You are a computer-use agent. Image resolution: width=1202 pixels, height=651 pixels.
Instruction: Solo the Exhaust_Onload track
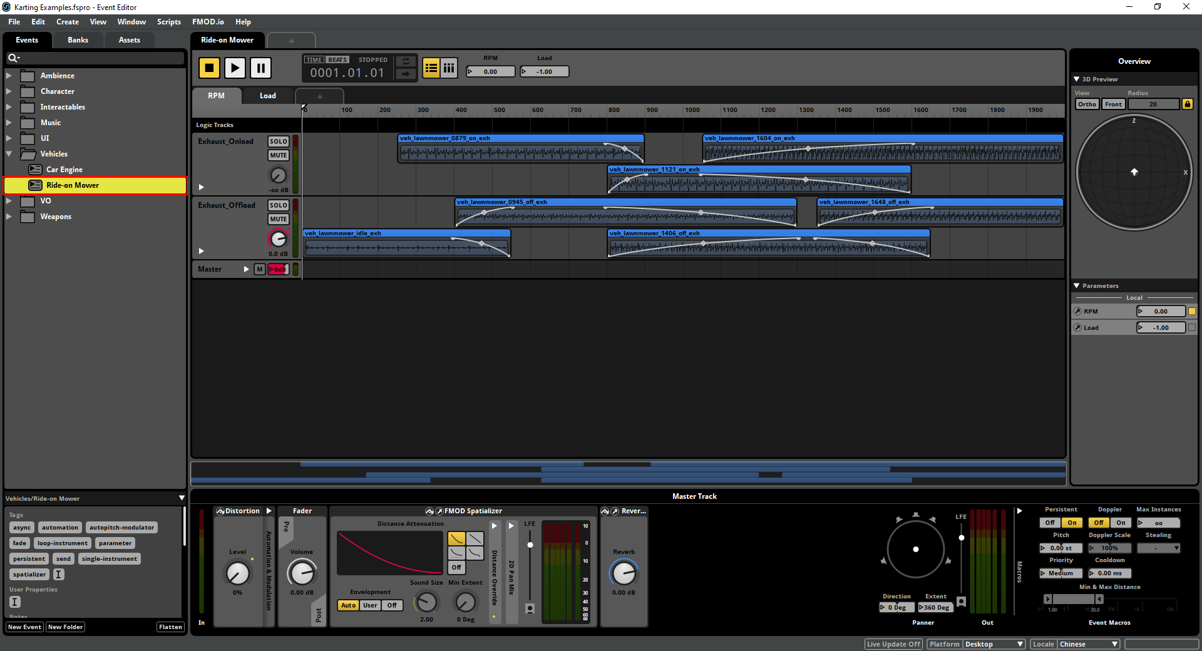pos(278,141)
